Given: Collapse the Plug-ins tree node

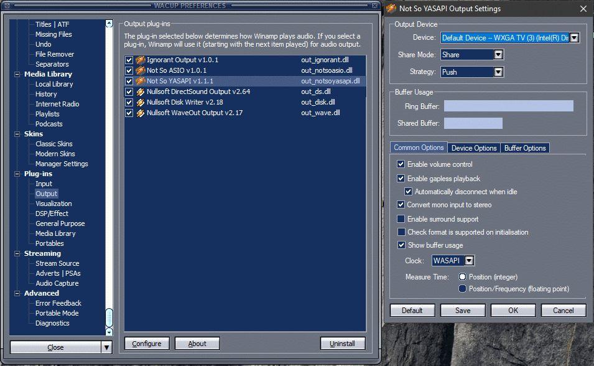Looking at the screenshot, I should coord(17,174).
